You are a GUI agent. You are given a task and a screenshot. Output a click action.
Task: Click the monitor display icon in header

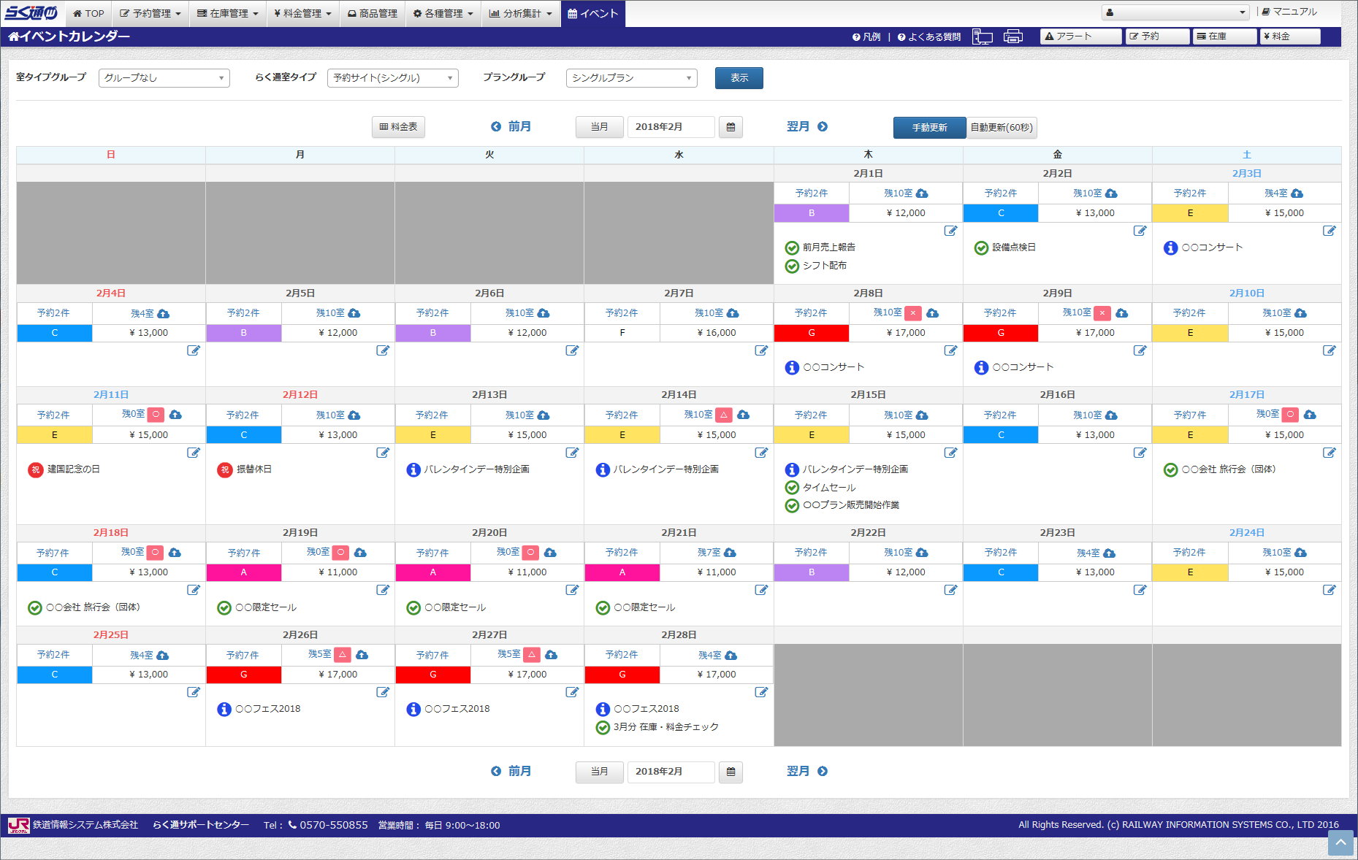[983, 37]
